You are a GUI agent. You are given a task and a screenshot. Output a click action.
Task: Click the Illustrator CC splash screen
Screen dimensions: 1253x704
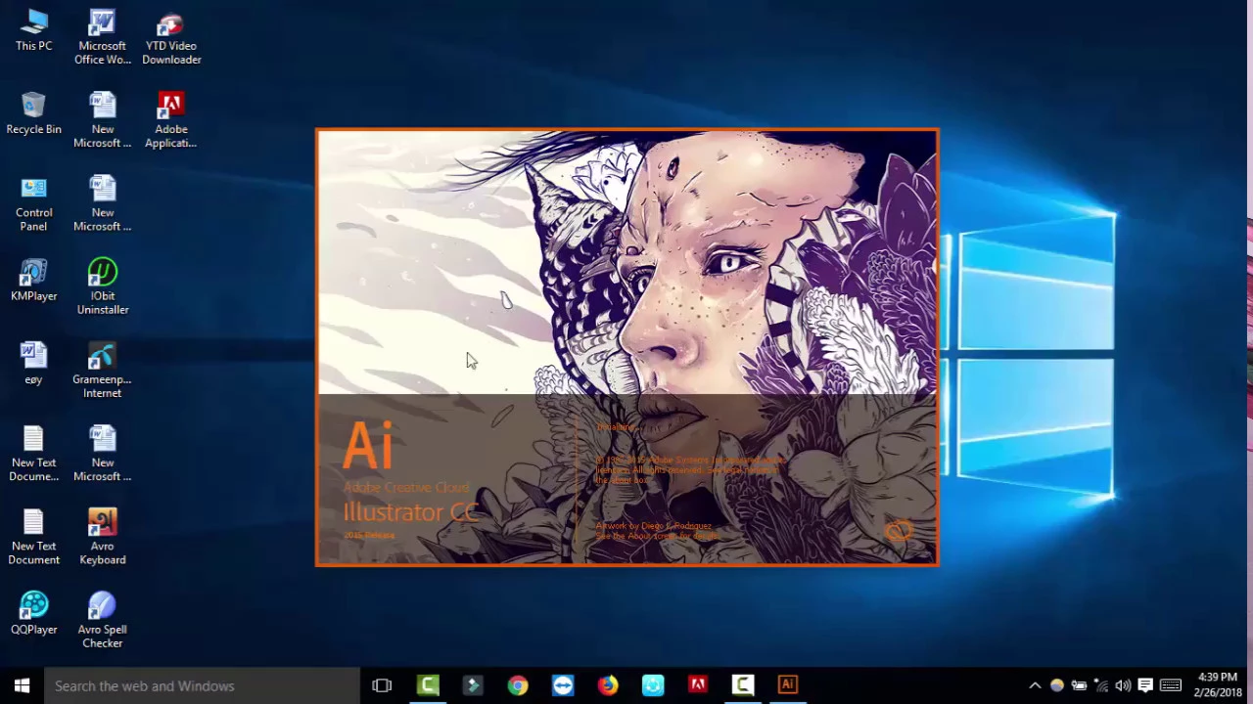(626, 347)
